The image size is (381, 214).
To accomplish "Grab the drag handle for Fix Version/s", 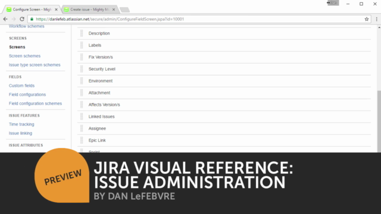I will coord(82,57).
